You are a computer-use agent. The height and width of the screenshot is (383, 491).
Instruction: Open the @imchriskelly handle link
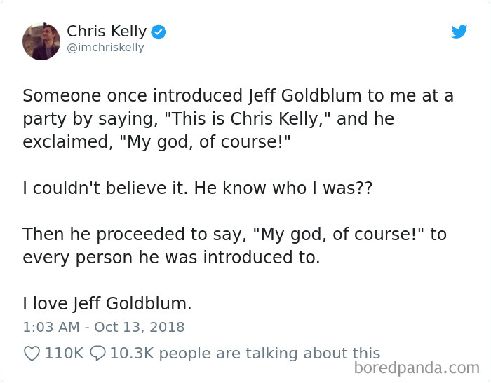(x=105, y=48)
